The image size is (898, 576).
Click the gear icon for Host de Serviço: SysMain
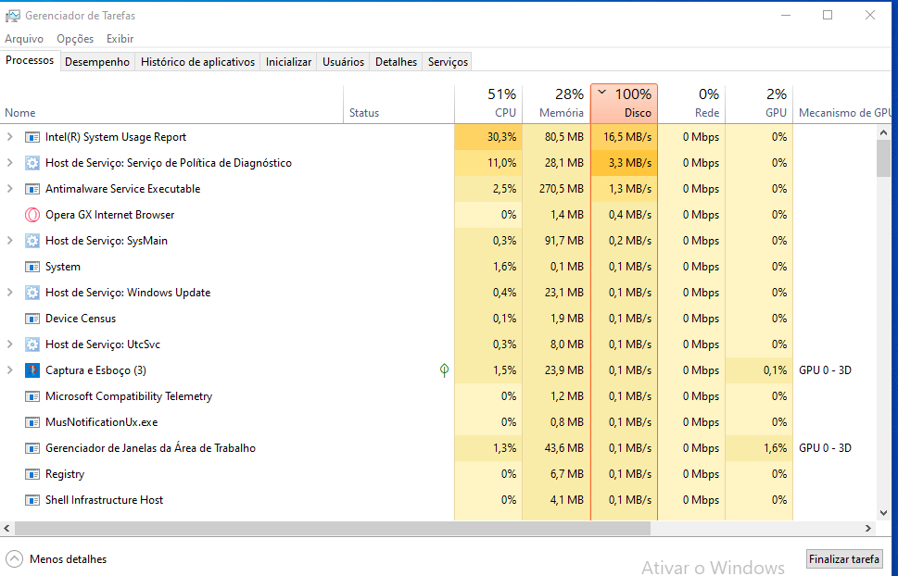[32, 241]
